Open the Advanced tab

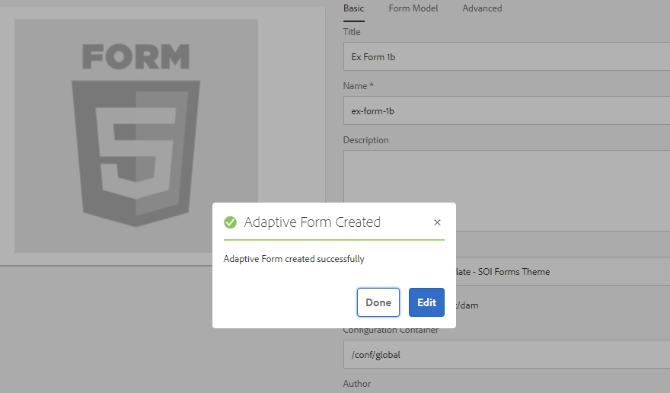(482, 8)
